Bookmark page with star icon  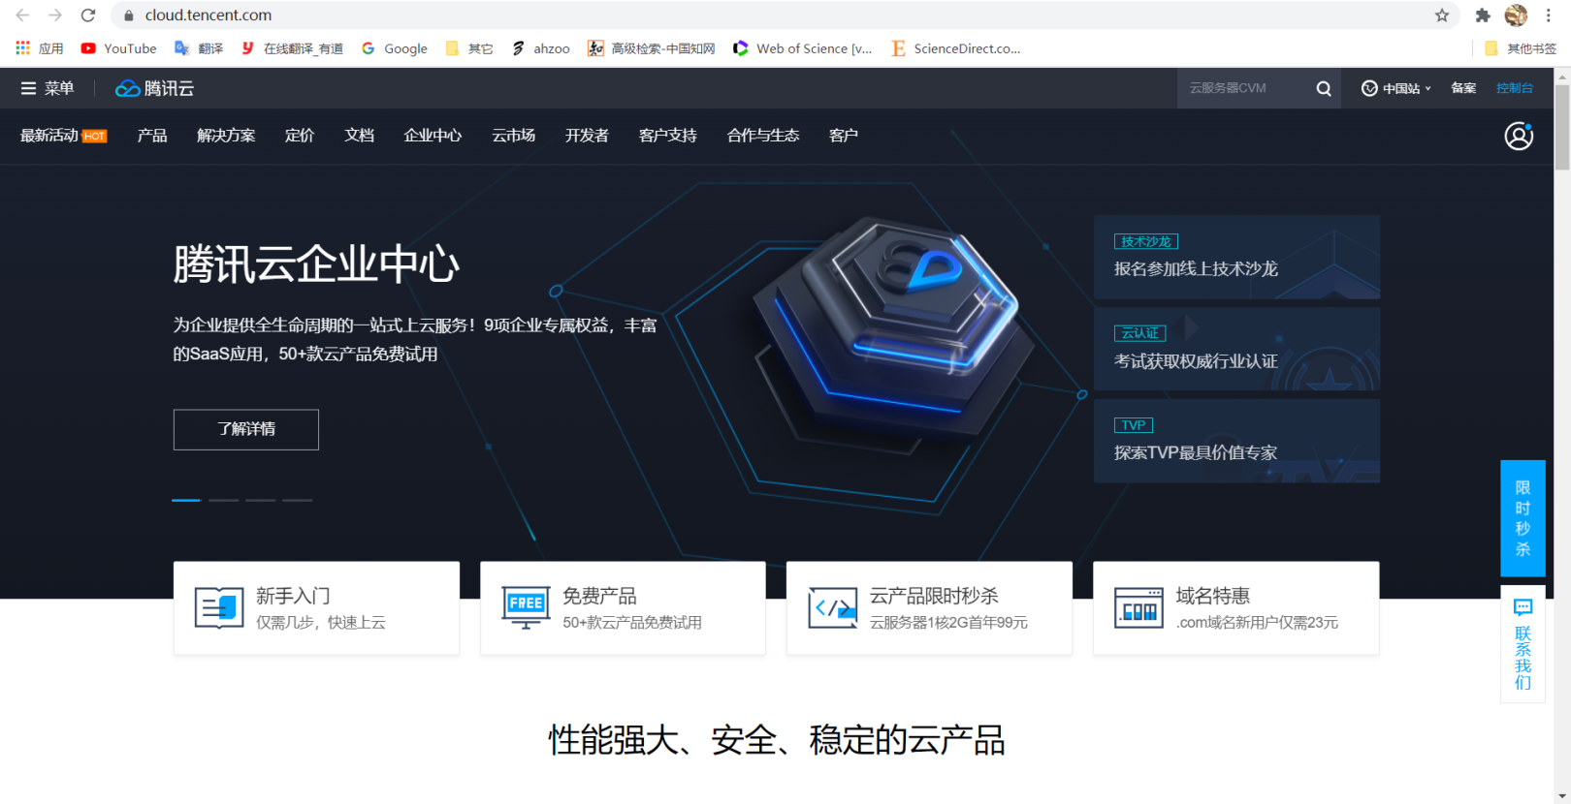click(x=1442, y=15)
